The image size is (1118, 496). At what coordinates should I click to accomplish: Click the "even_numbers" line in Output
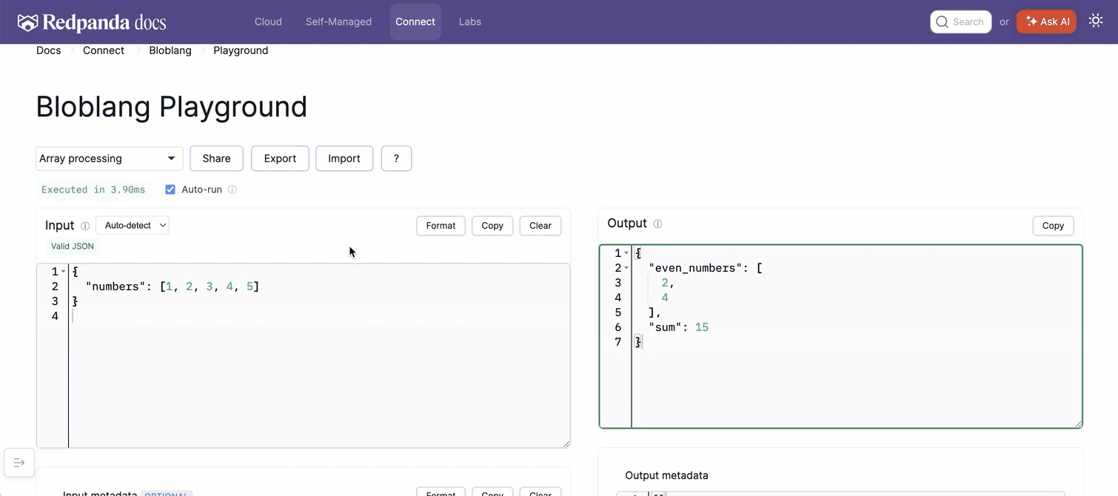pos(705,268)
